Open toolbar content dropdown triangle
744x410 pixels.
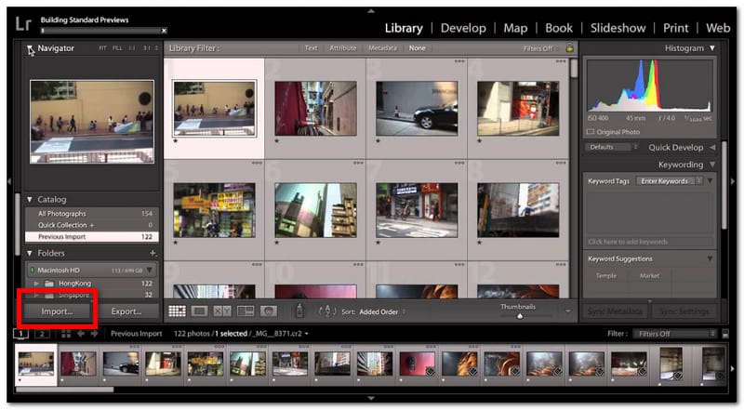coord(568,311)
